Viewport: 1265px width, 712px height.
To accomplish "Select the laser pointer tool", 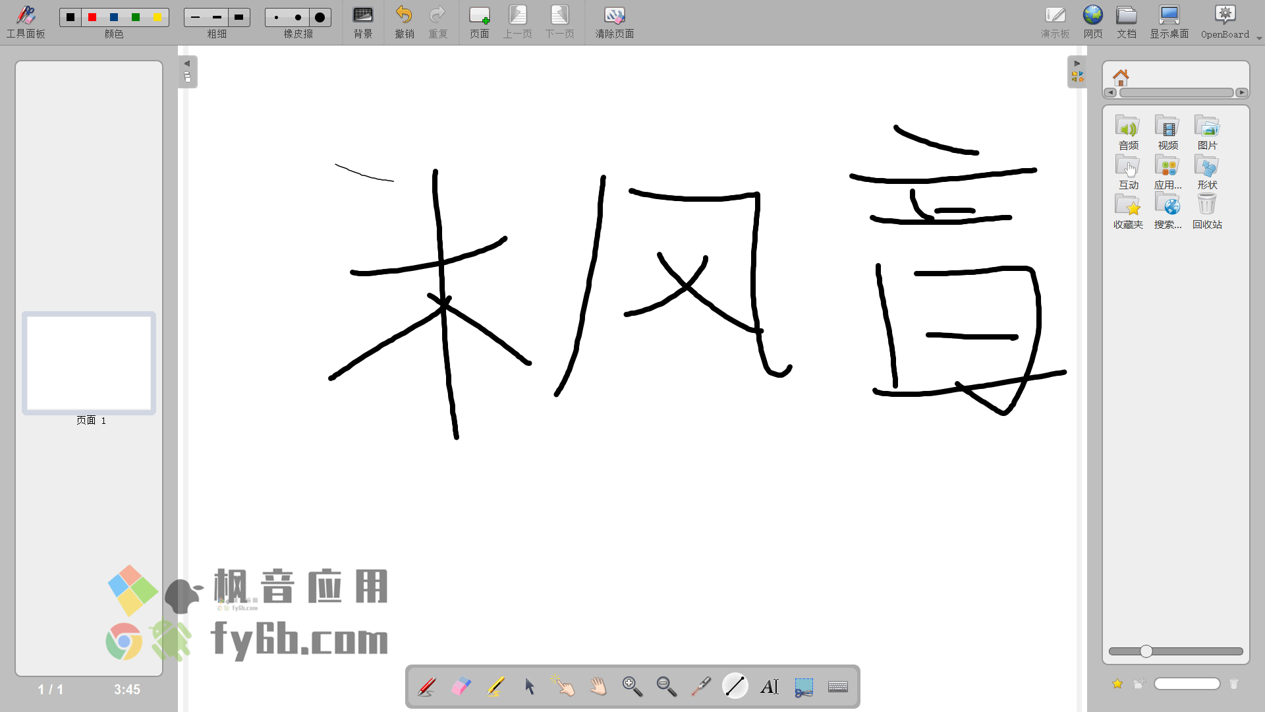I will pos(701,687).
